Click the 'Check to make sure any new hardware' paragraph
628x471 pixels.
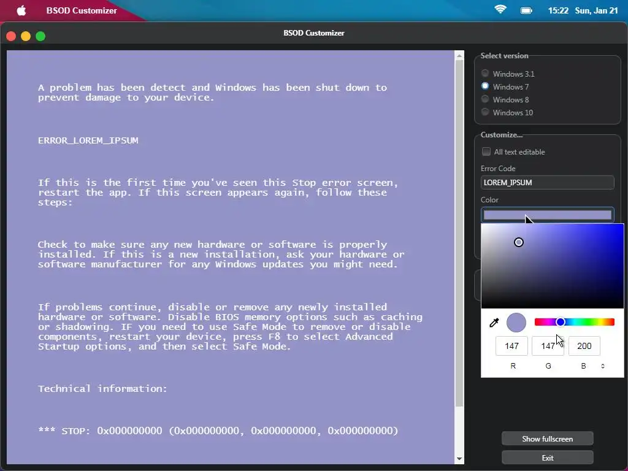point(221,255)
